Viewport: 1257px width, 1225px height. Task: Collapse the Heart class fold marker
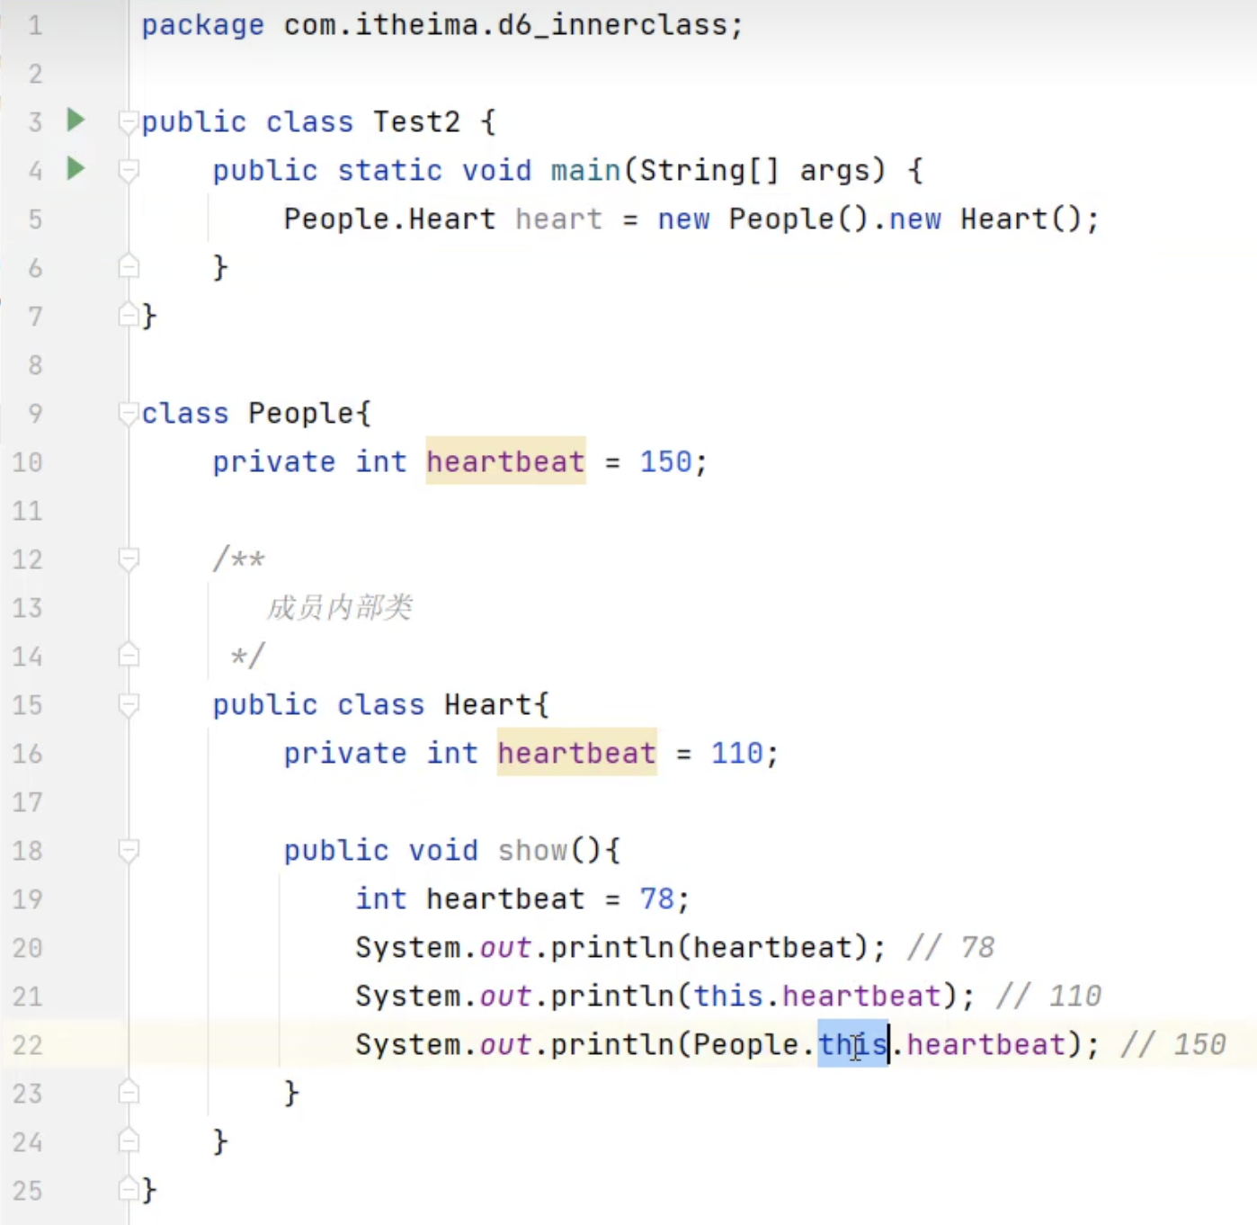129,704
